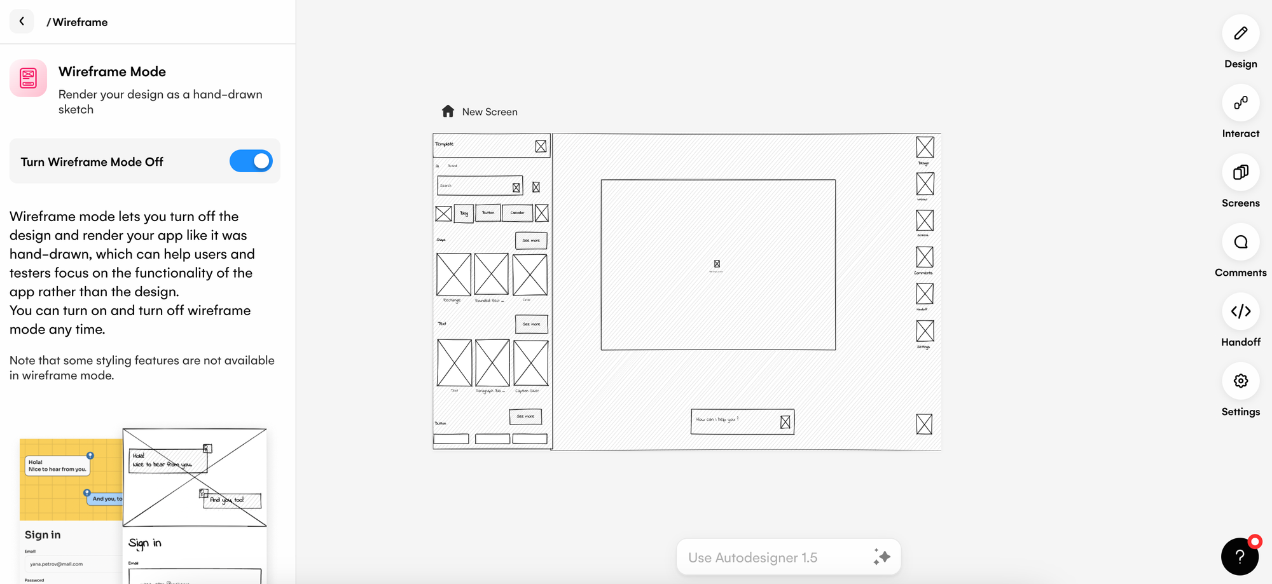
Task: Click the pink Wireframe Mode icon
Action: pyautogui.click(x=28, y=78)
